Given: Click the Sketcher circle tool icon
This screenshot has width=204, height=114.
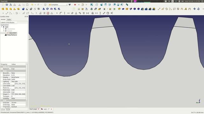Looking at the screenshot, I should [x=17, y=13].
